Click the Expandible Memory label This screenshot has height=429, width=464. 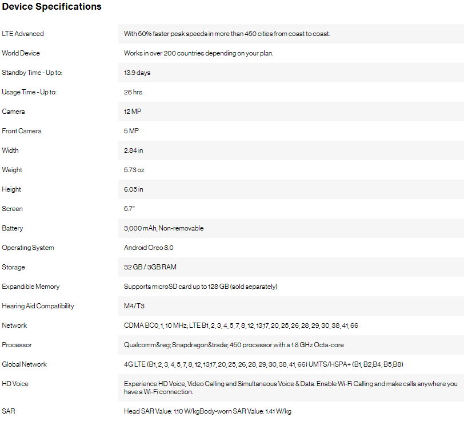coord(31,287)
